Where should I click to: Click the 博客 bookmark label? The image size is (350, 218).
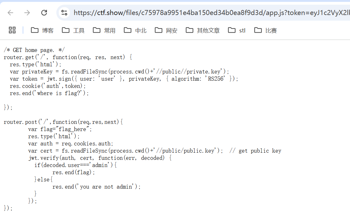[48, 31]
